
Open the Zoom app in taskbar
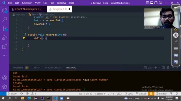tap(62, 98)
